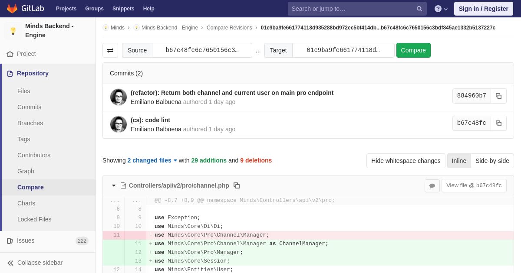Click the GitLab fox logo
The height and width of the screenshot is (273, 521).
[x=12, y=9]
